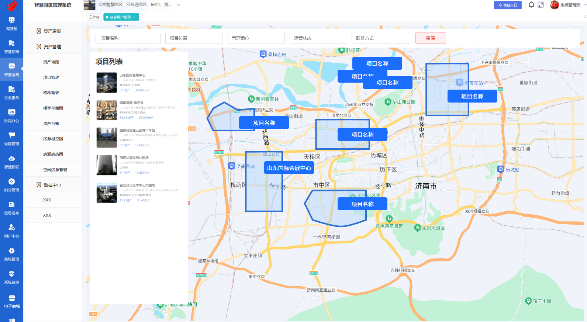Click the 快捷入口 button
Screen dimensions: 587x322
(508, 5)
